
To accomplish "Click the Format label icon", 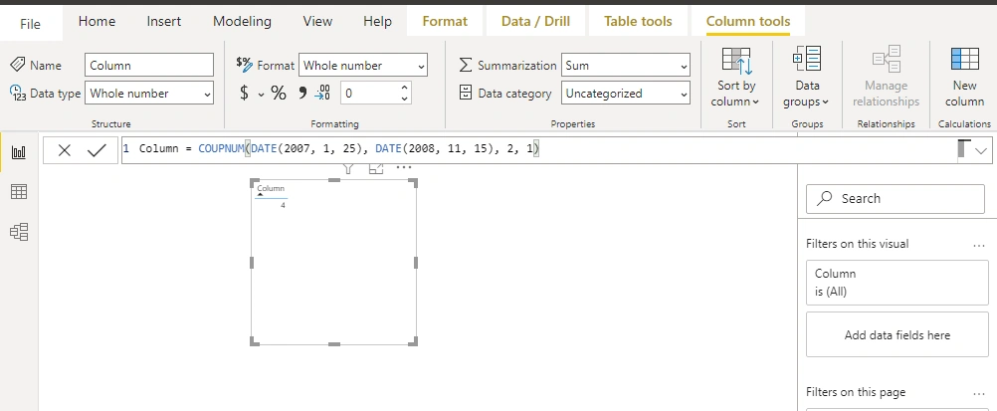I will (x=244, y=63).
